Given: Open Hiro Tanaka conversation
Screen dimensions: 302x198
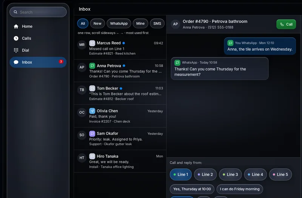Looking at the screenshot, I should [120, 161].
